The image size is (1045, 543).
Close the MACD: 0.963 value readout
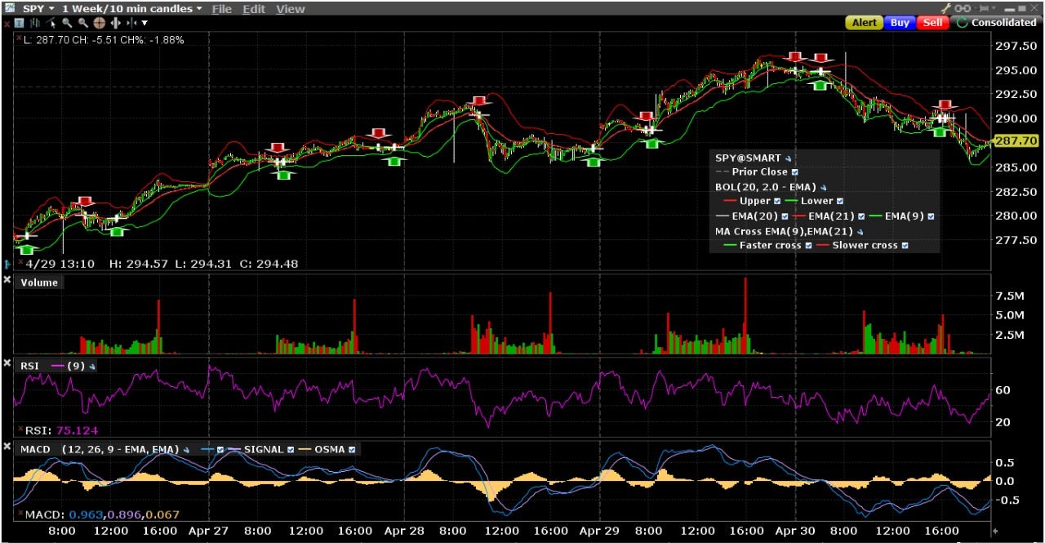point(20,513)
